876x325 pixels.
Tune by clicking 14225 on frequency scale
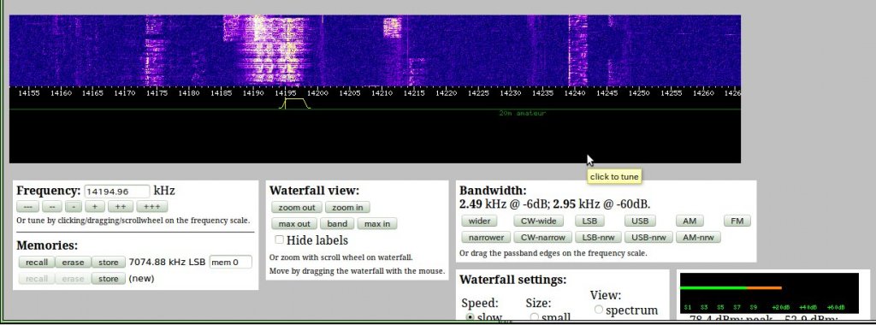(478, 93)
